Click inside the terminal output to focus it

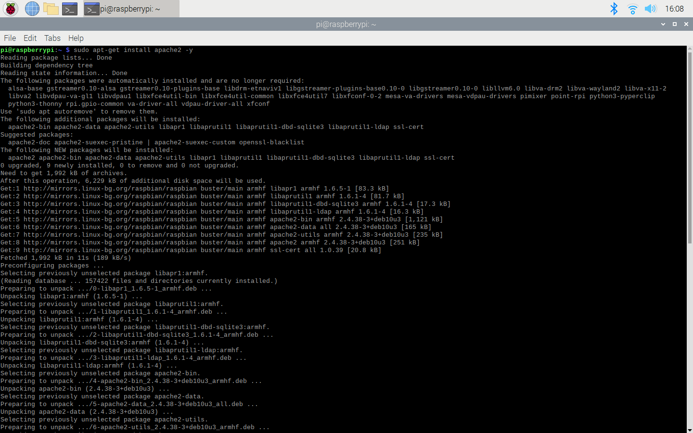tap(337, 241)
